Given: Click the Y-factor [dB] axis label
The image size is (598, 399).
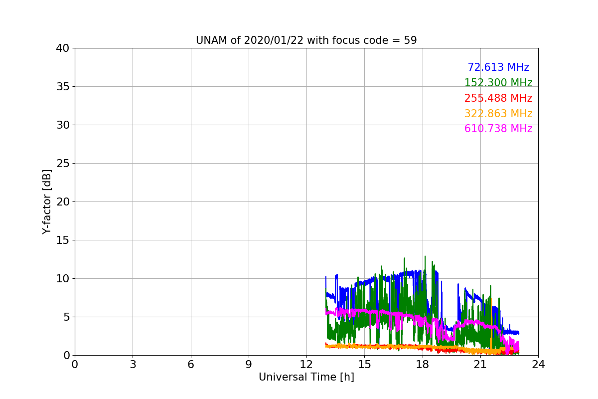Looking at the screenshot, I should pyautogui.click(x=47, y=201).
